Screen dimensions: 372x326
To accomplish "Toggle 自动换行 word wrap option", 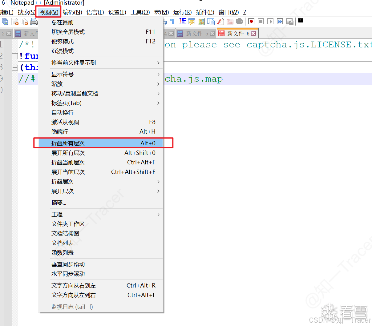I will click(101, 113).
